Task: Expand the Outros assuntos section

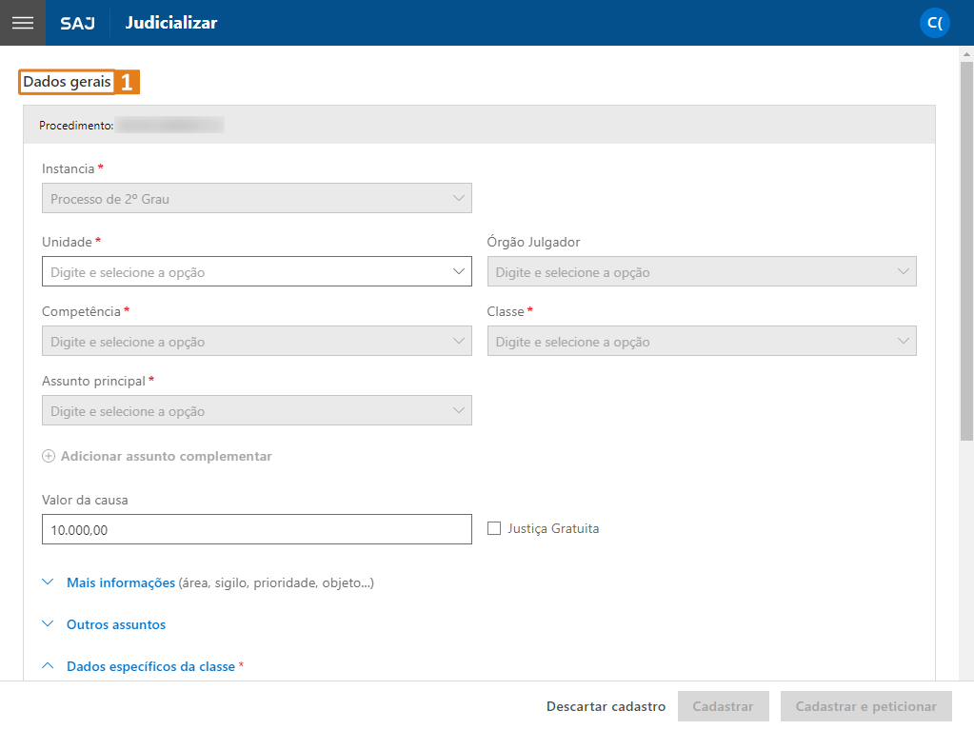Action: click(116, 624)
